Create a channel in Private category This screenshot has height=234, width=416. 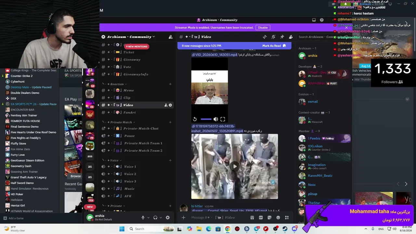pos(170,206)
